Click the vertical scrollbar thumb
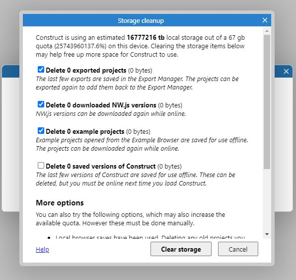This screenshot has width=296, height=280. coord(267,102)
